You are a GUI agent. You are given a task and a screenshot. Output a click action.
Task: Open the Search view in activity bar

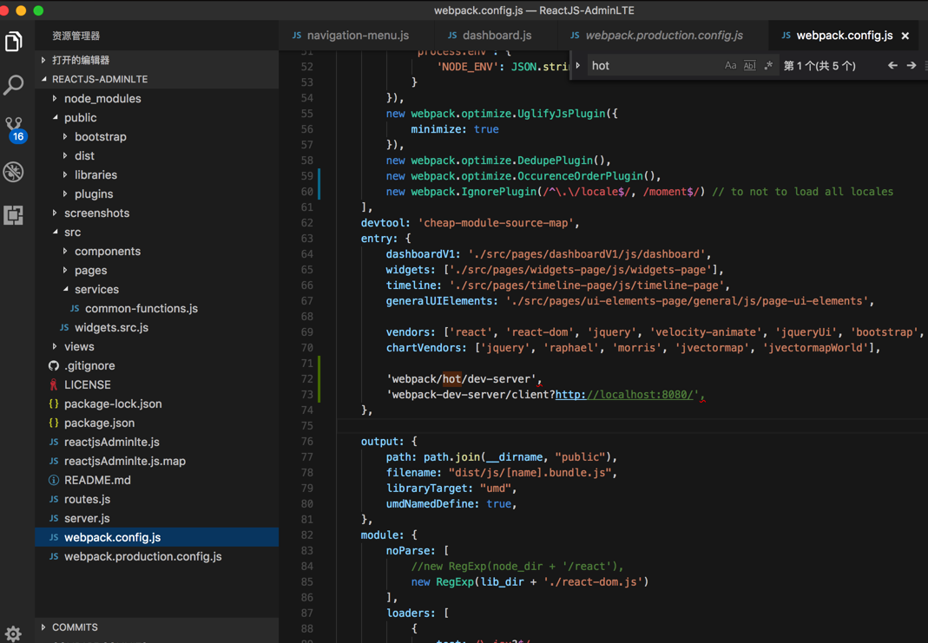14,84
